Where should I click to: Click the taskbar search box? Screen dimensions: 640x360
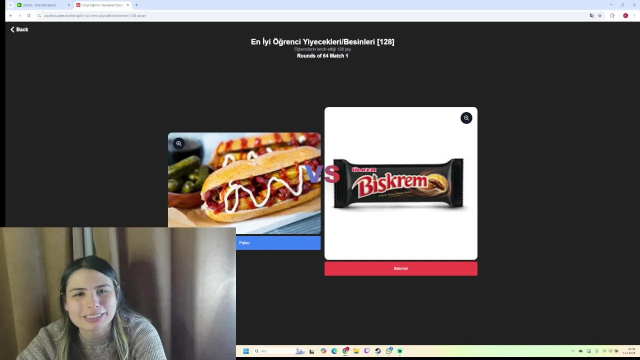279,351
